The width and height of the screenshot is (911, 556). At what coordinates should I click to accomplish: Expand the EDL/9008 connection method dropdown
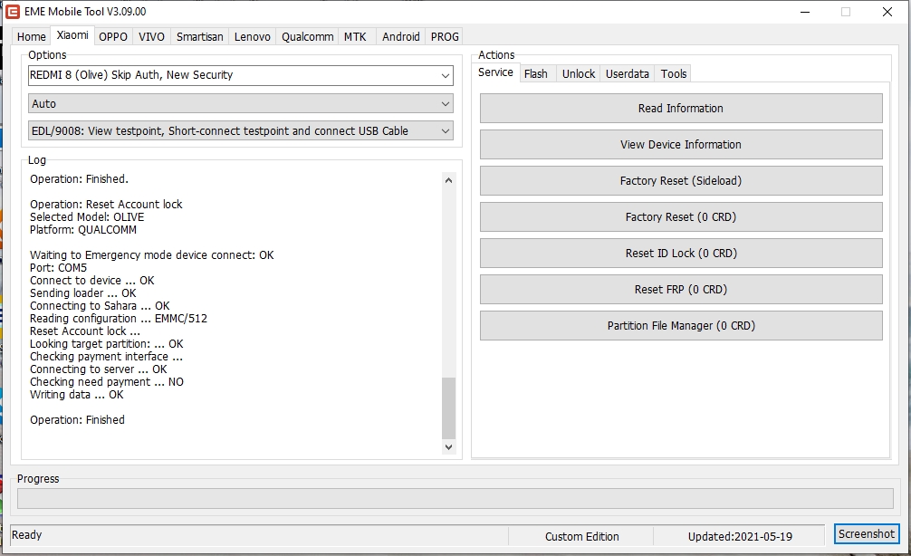click(x=241, y=130)
